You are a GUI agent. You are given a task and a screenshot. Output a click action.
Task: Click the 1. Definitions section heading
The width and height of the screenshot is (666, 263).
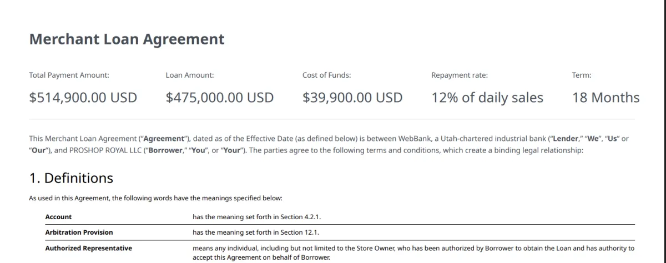71,178
